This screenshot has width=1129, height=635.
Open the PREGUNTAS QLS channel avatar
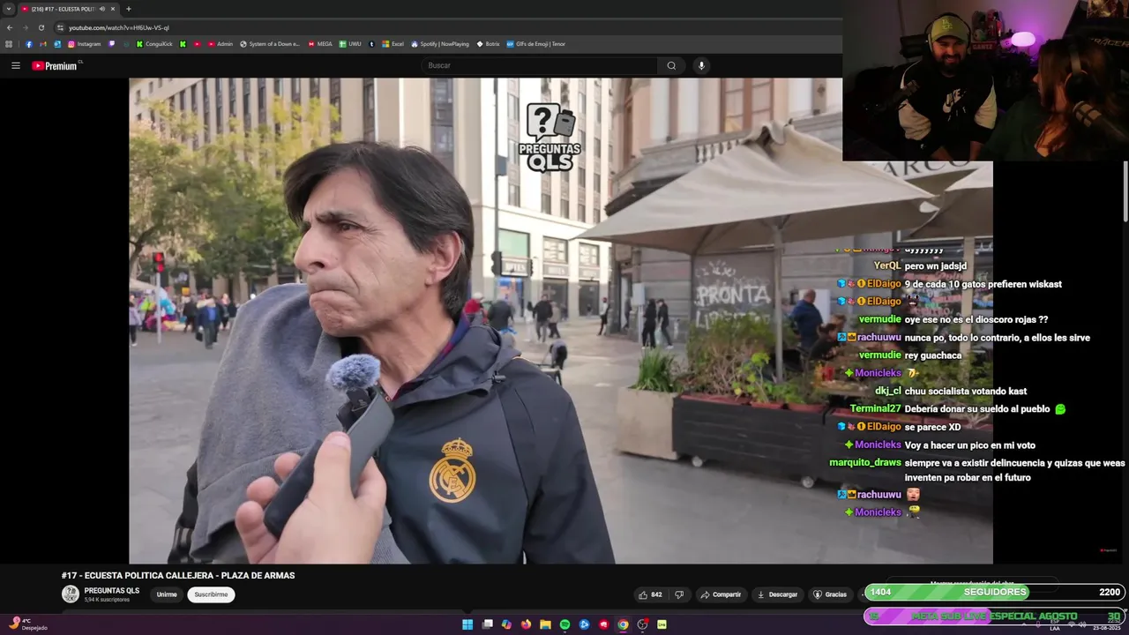pos(70,594)
